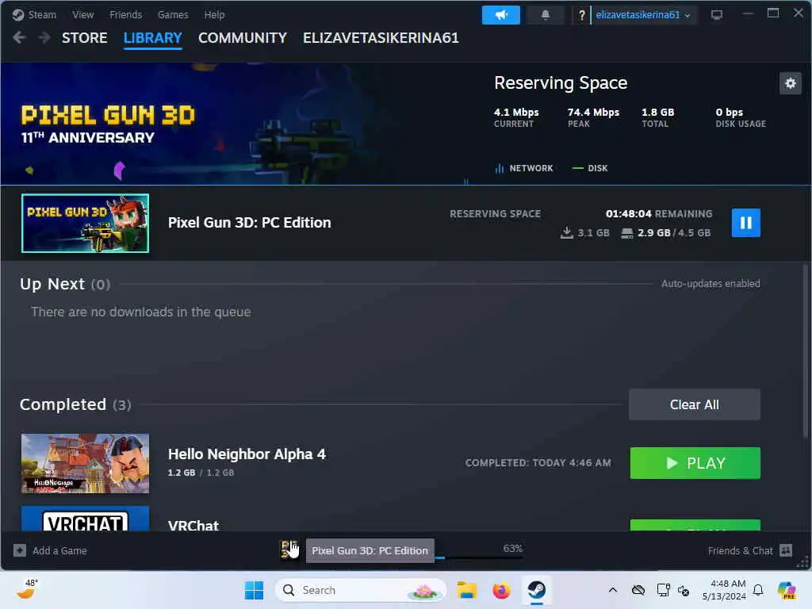Image resolution: width=812 pixels, height=609 pixels.
Task: Open the Hello Neighbor Alpha 4 thumbnail
Action: pos(86,463)
